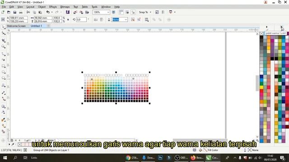The width and height of the screenshot is (289, 162).
Task: Click Quick Customize plus at the toolbox bottom
Action: 3,140
